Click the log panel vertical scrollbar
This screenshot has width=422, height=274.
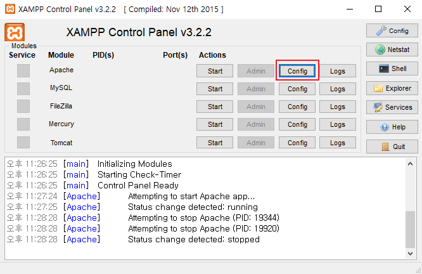[411, 209]
